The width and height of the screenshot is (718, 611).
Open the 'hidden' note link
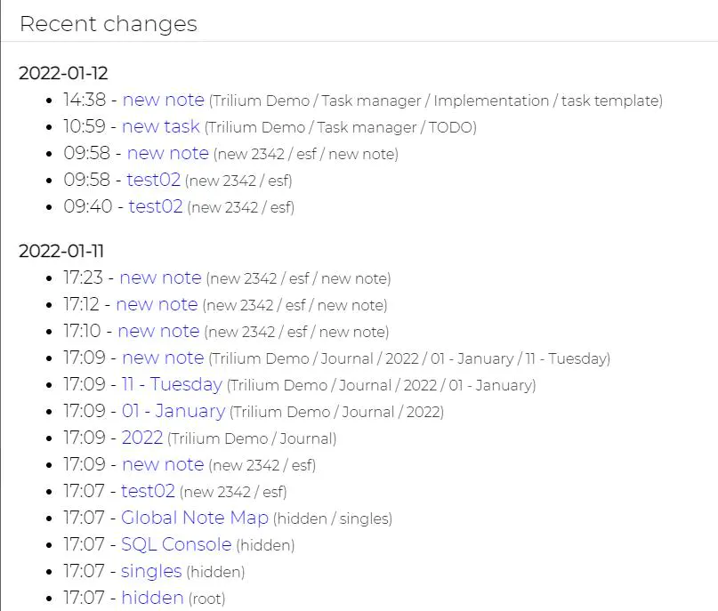(x=153, y=598)
